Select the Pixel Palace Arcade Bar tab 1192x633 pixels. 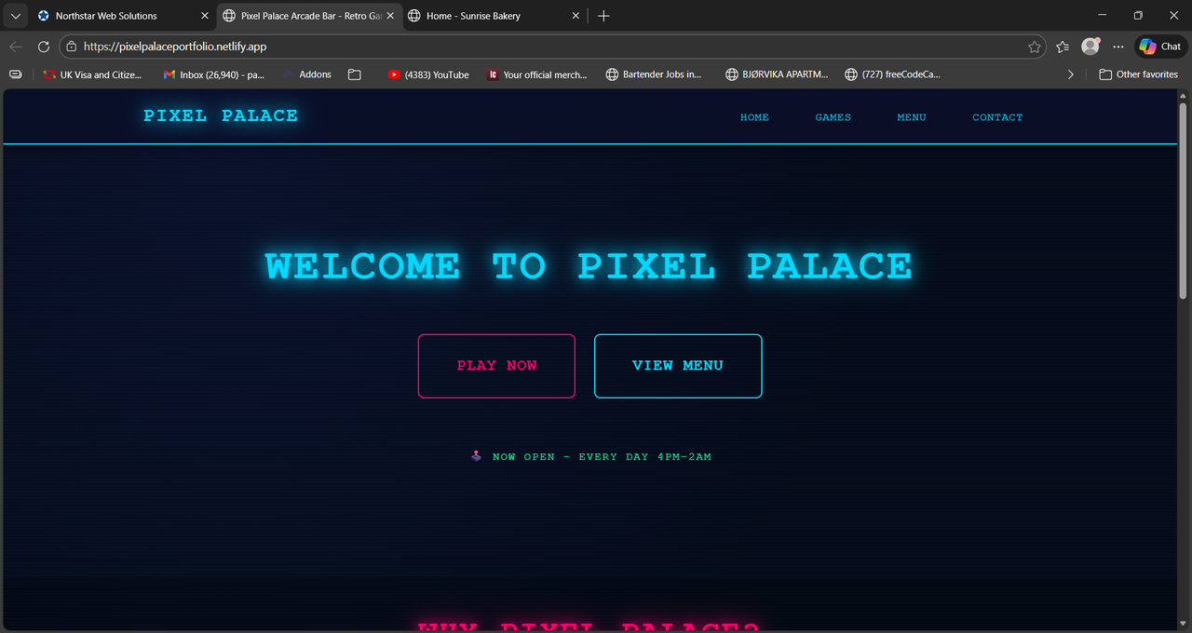(308, 16)
